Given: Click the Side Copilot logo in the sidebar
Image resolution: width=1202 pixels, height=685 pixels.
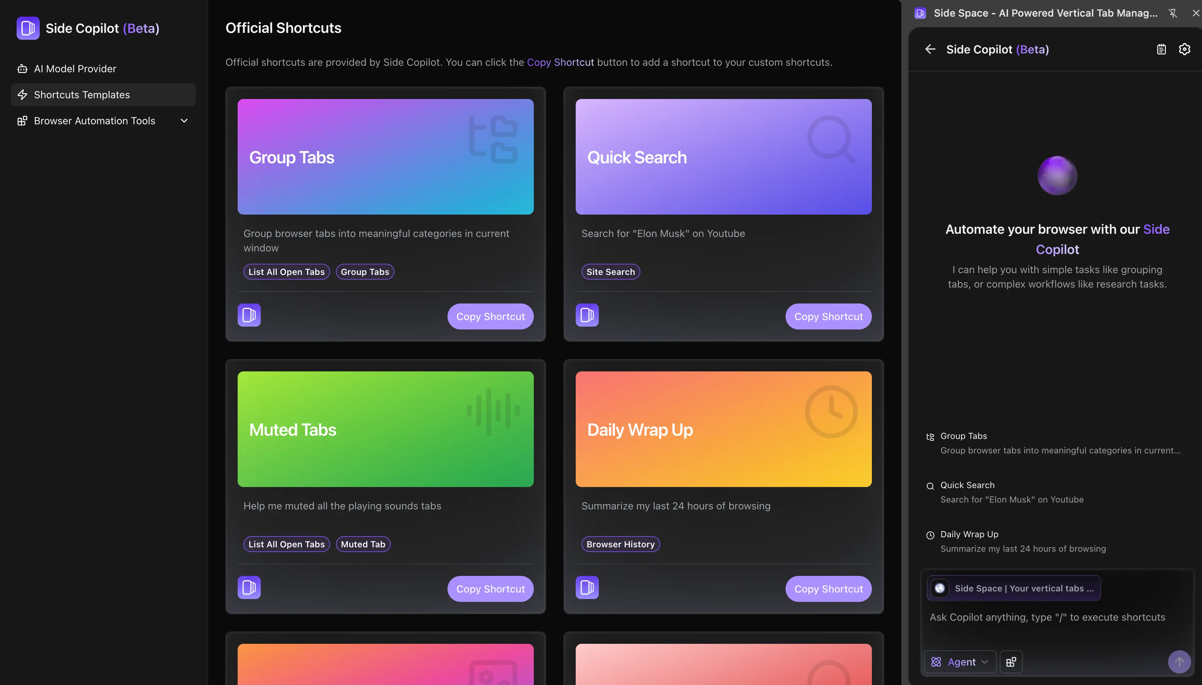Looking at the screenshot, I should (x=28, y=28).
